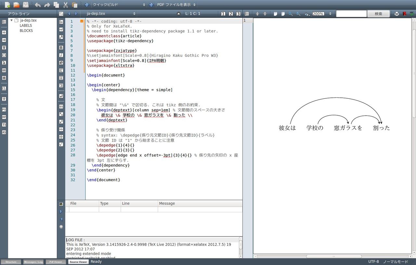Toggle bookmark 1 in editor header
The height and width of the screenshot is (265, 416).
point(223,14)
